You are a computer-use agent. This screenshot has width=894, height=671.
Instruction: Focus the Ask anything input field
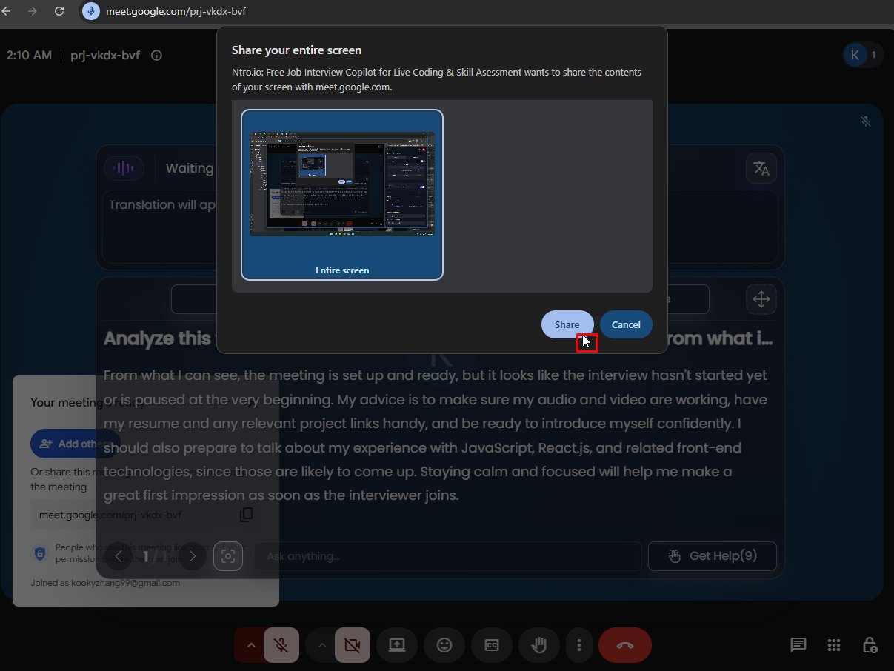click(x=448, y=556)
